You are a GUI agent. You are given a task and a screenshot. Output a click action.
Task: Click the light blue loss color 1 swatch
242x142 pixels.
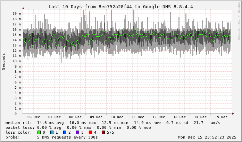pyautogui.click(x=52, y=132)
